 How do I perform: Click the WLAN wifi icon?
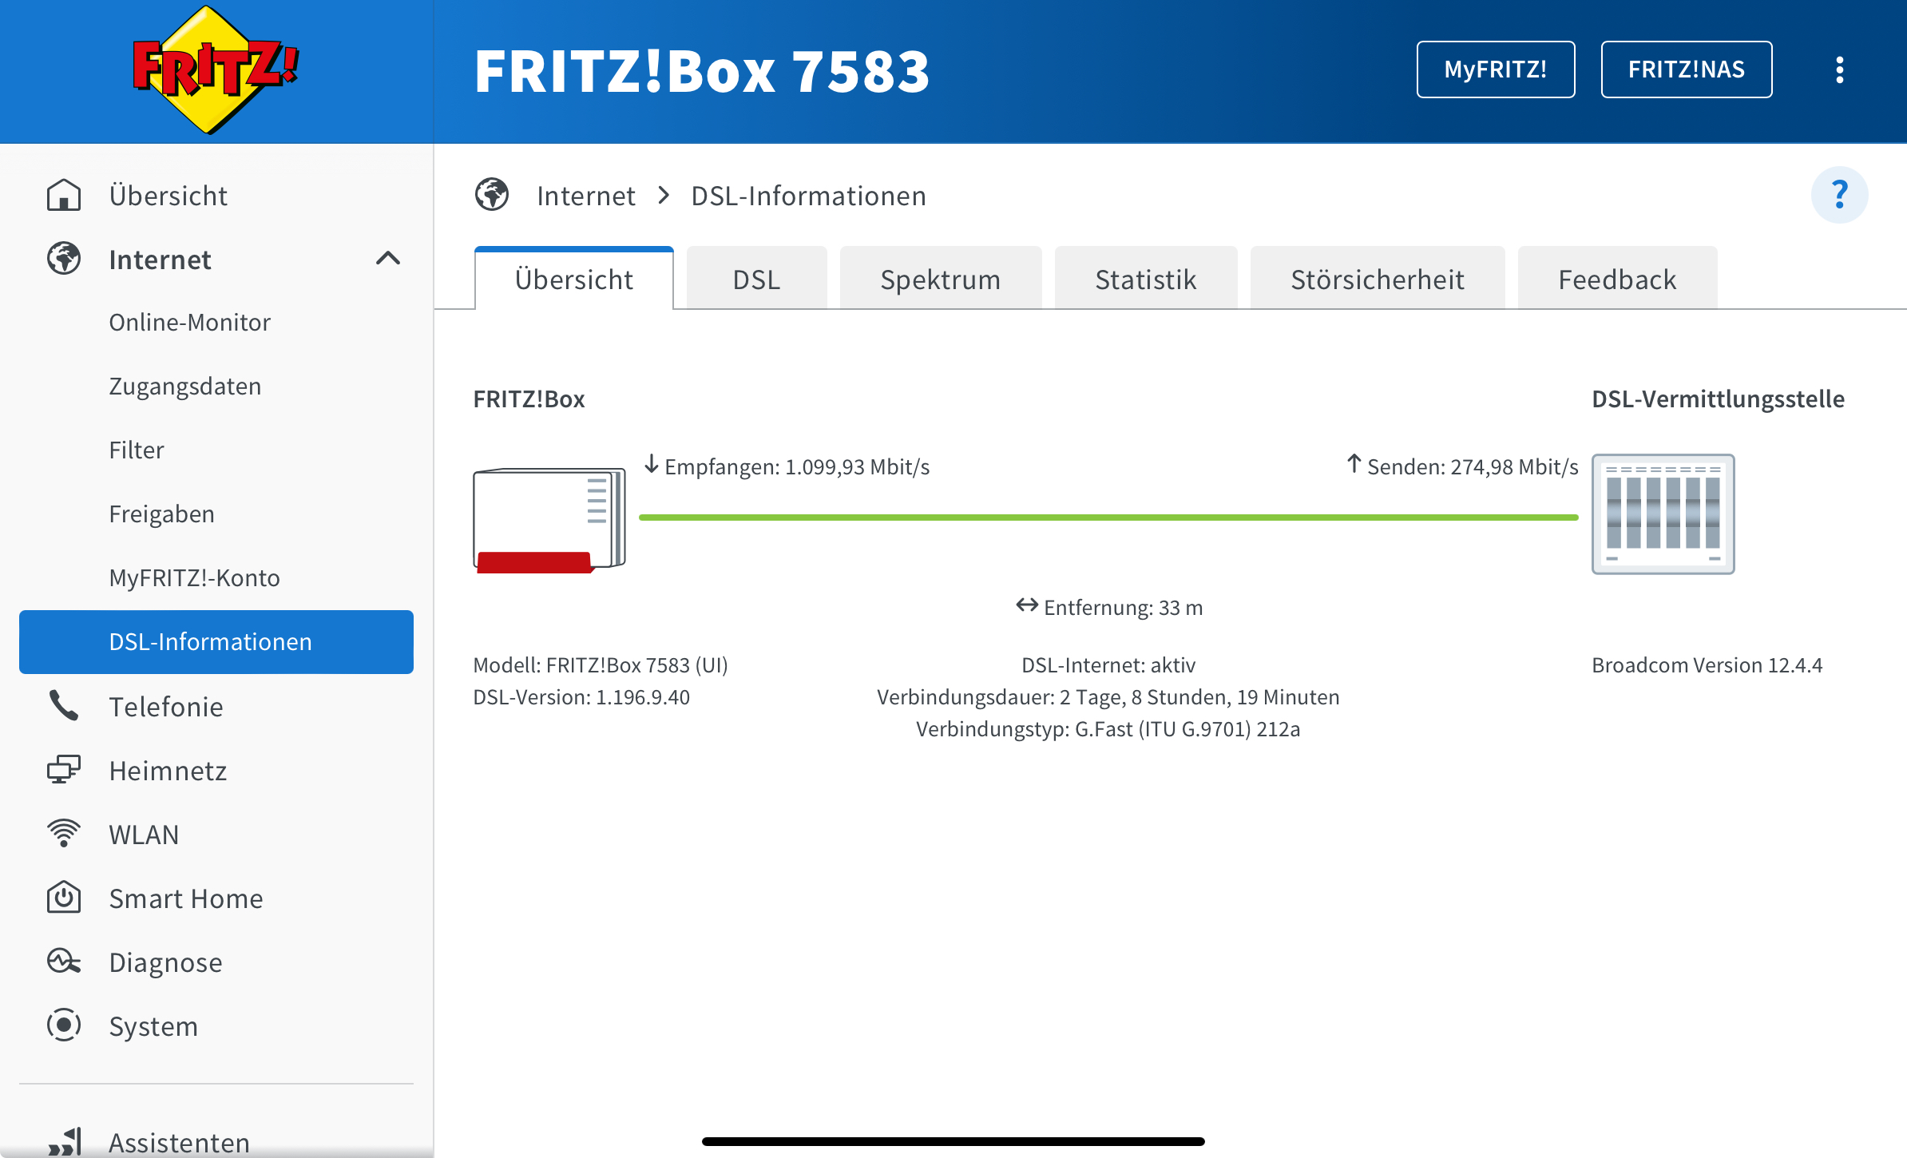(64, 835)
